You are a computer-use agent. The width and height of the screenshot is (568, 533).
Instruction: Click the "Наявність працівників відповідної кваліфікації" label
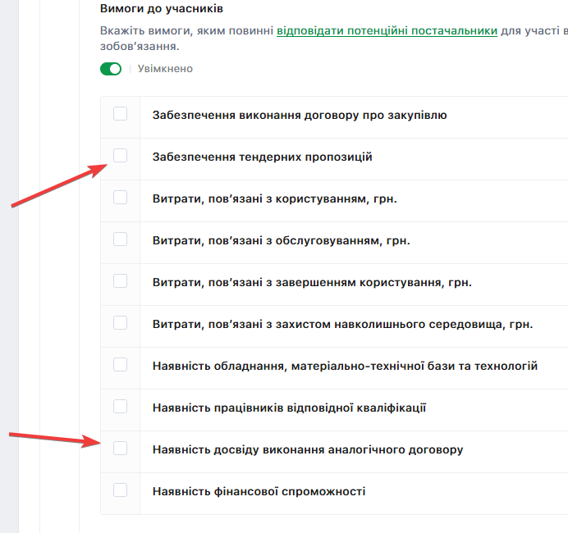tap(289, 408)
